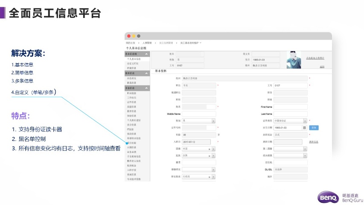Go to 人事管理 breadcrumb
Viewport: 364px width, 205px height.
(147, 43)
